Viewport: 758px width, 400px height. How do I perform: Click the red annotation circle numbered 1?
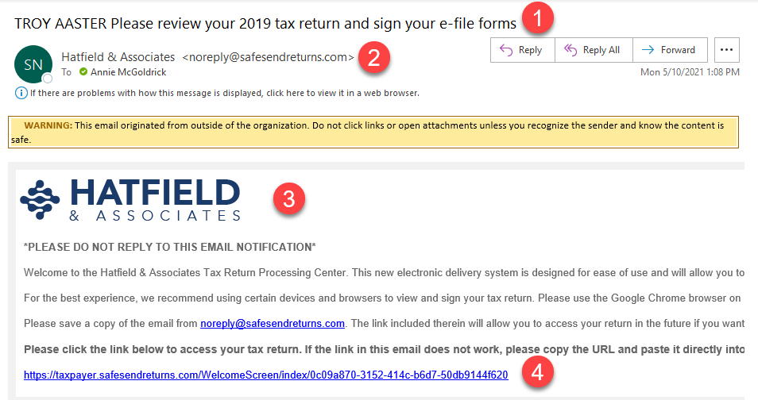(538, 19)
